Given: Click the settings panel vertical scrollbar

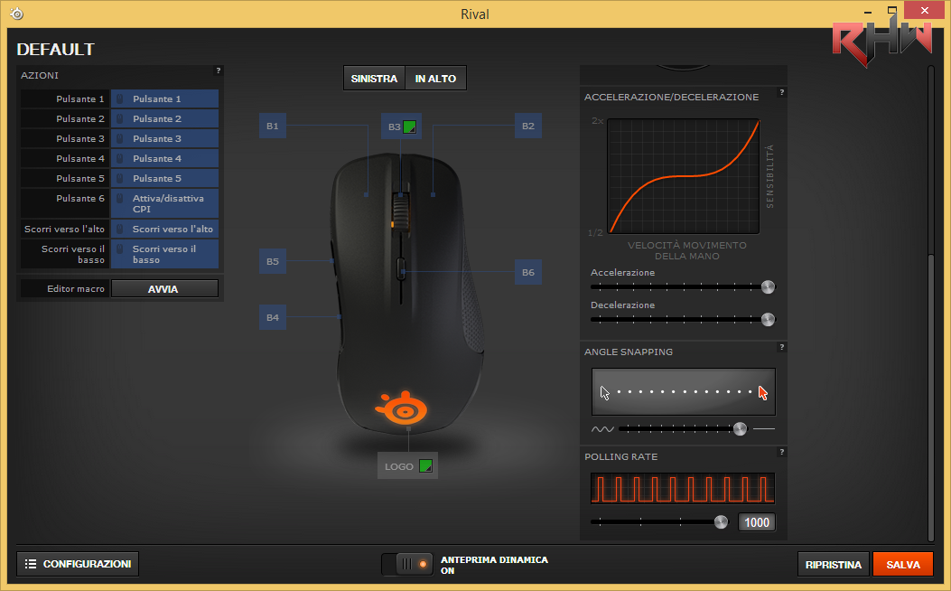Looking at the screenshot, I should tap(931, 398).
